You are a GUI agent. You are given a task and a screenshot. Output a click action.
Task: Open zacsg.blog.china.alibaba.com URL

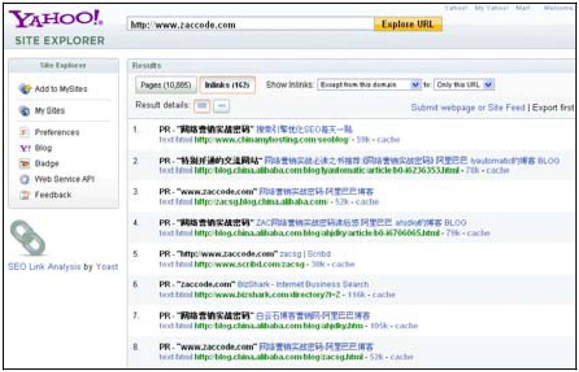point(261,202)
